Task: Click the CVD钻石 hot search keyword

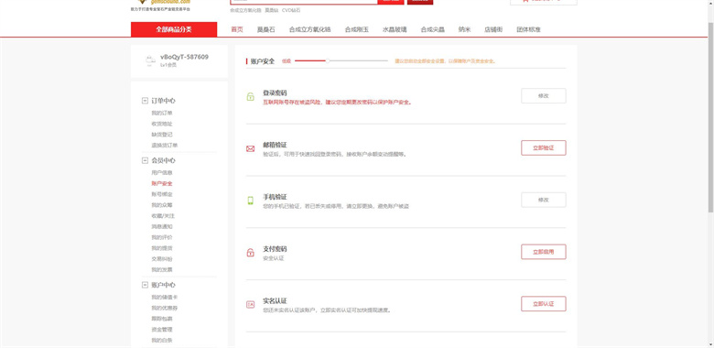Action: [291, 10]
